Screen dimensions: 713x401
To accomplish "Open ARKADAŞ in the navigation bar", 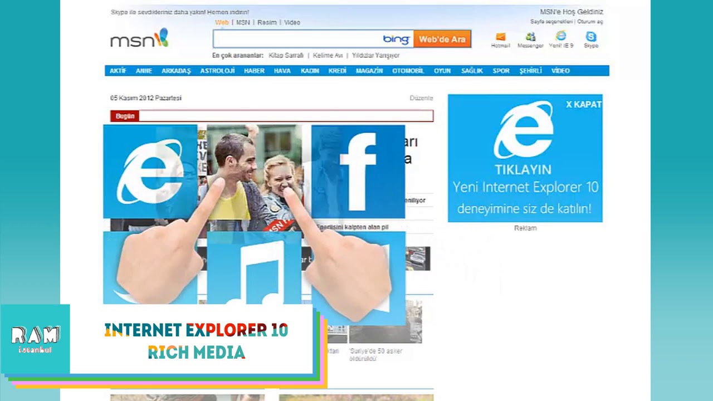I will (x=176, y=71).
